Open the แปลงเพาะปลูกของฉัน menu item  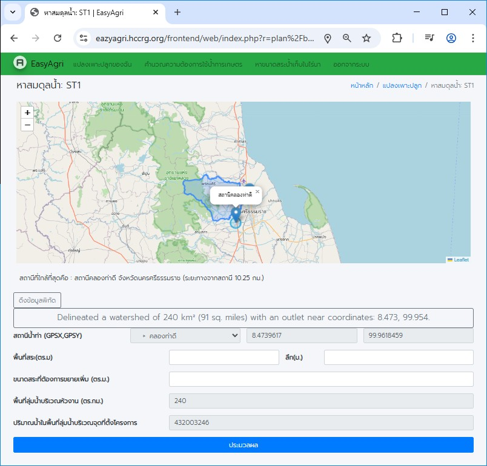[102, 64]
